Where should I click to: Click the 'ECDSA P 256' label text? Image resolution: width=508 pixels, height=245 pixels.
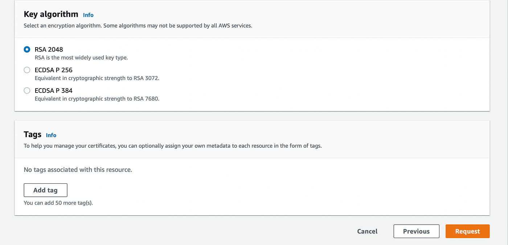pos(54,70)
